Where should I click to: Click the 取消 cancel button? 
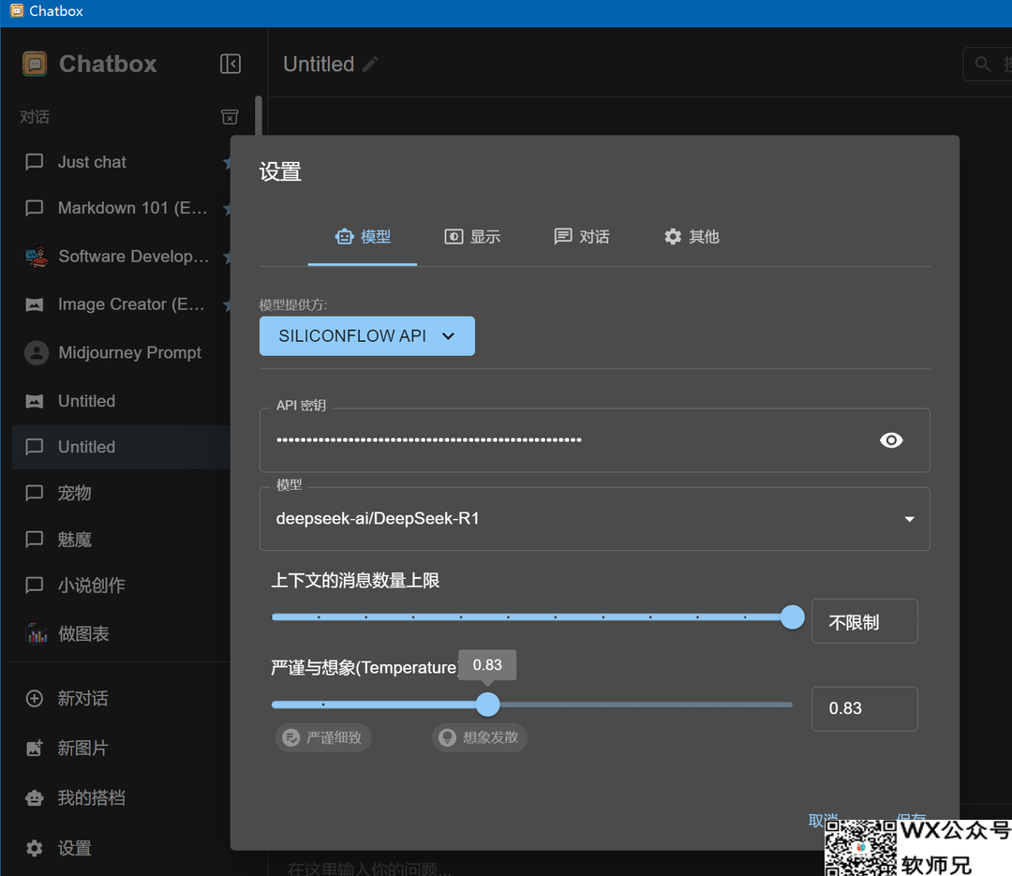click(x=824, y=819)
